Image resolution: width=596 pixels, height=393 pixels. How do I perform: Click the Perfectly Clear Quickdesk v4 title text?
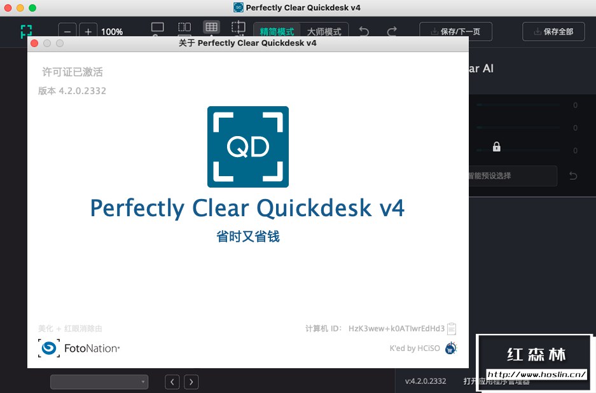(247, 208)
